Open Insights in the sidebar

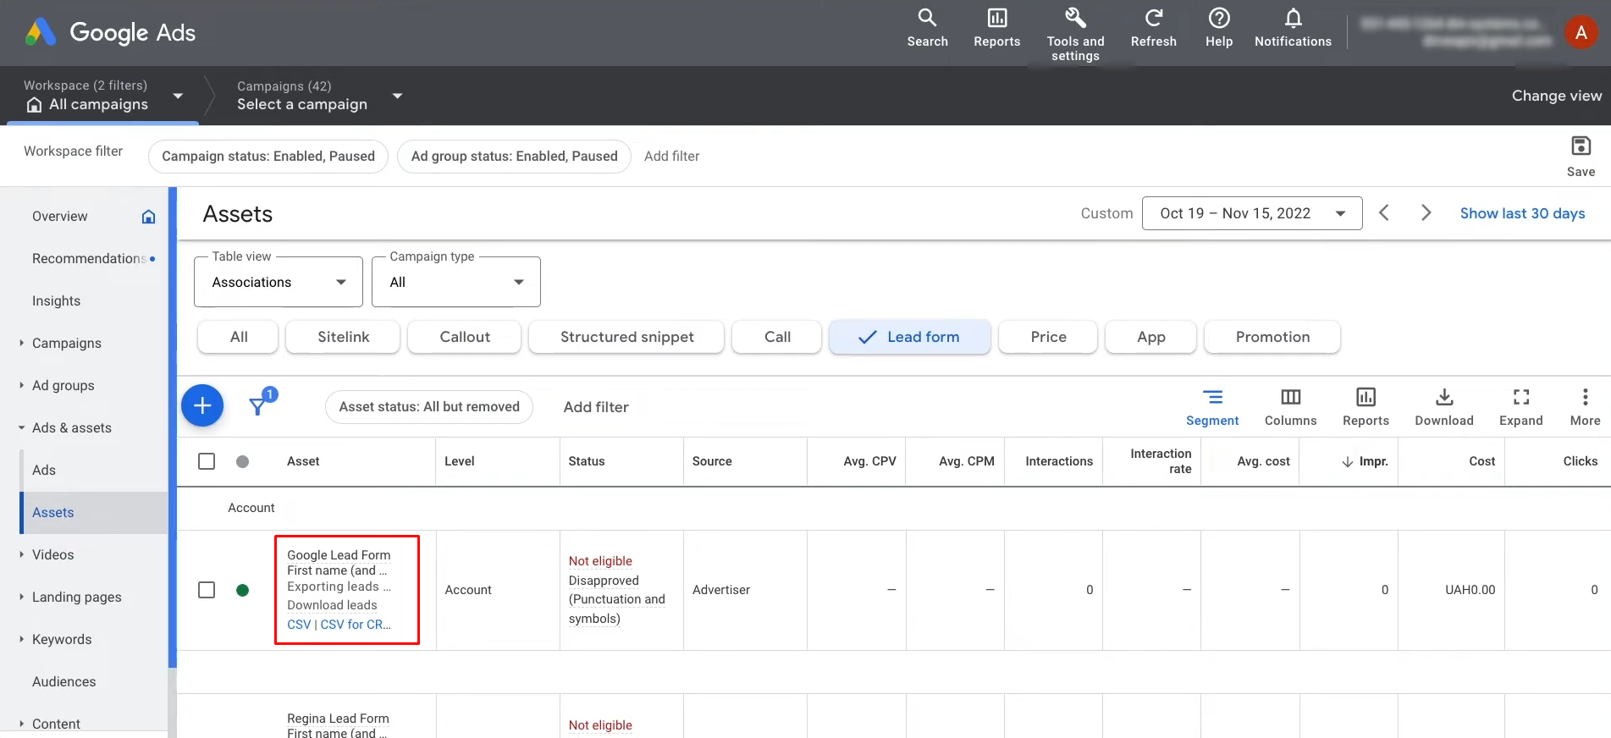(x=57, y=300)
